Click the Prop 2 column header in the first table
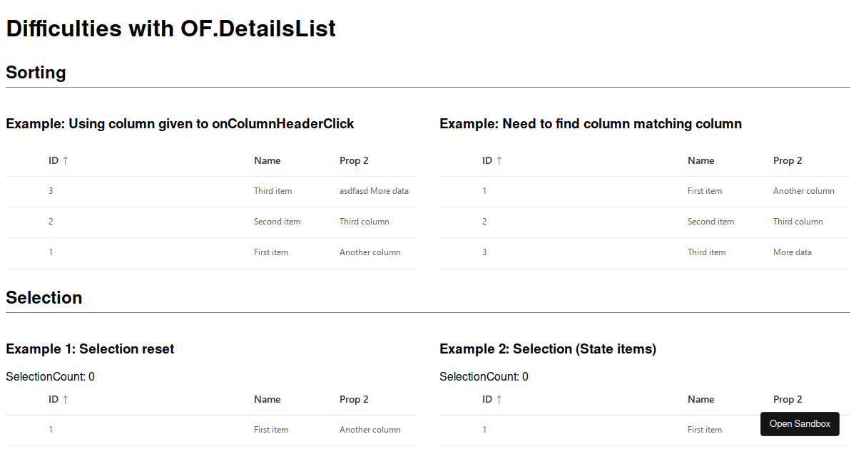The image size is (856, 449). tap(354, 160)
